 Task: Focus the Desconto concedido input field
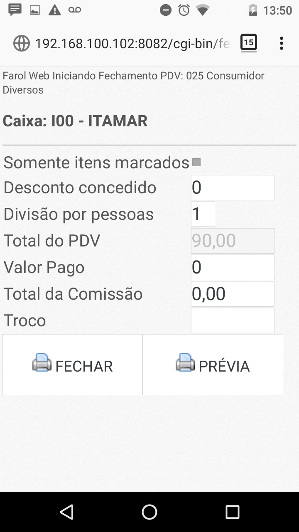coord(233,187)
